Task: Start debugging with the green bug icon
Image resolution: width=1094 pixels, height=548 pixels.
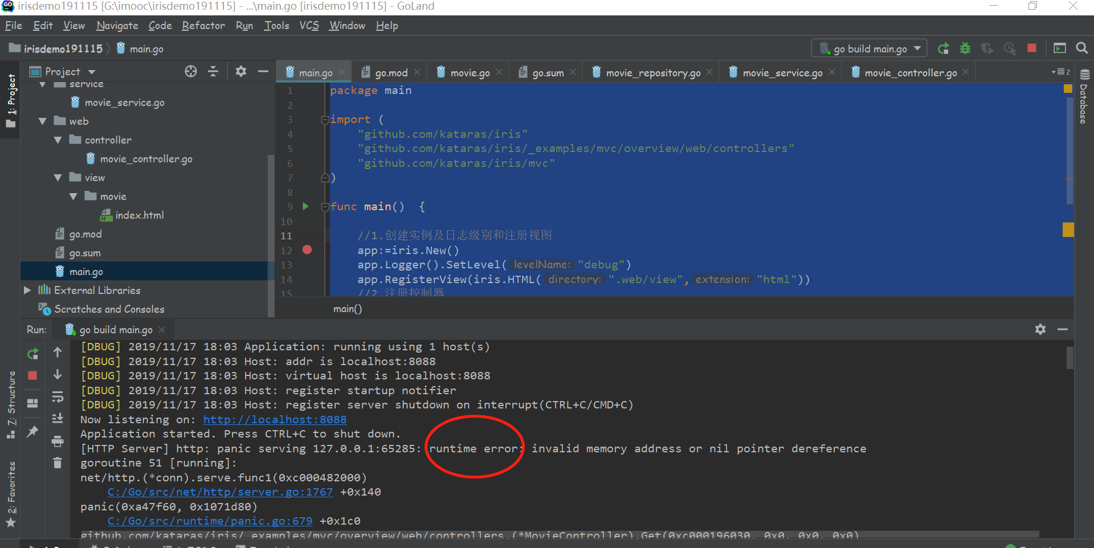Action: (965, 48)
